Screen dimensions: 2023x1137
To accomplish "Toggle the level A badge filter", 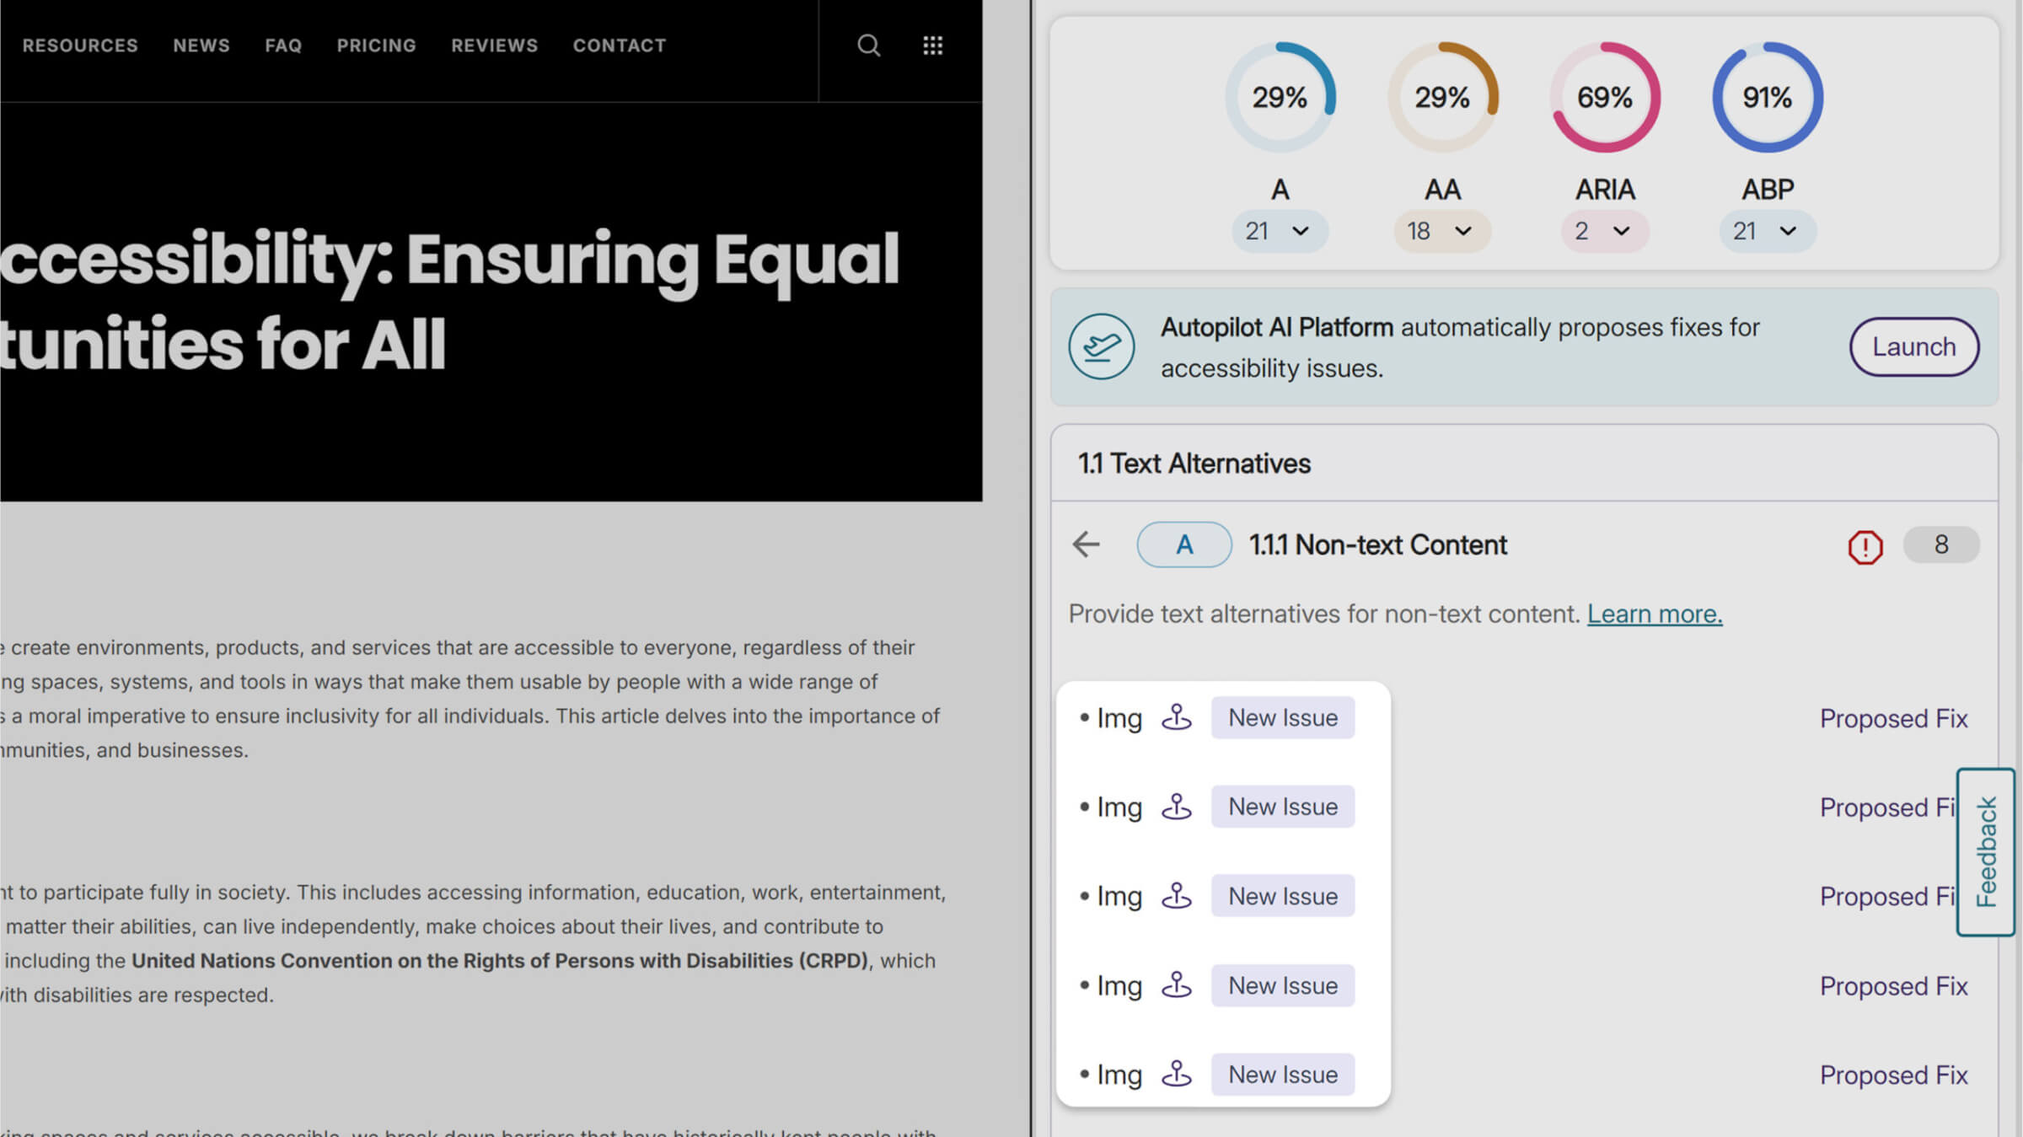I will 1183,544.
